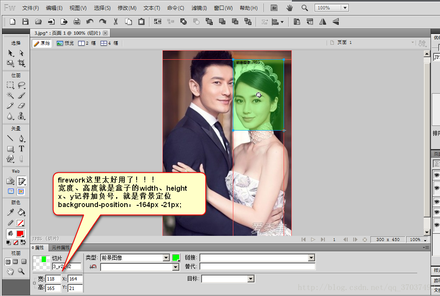Select the Pen tool
Screen dimensions: 440x296
21,138
